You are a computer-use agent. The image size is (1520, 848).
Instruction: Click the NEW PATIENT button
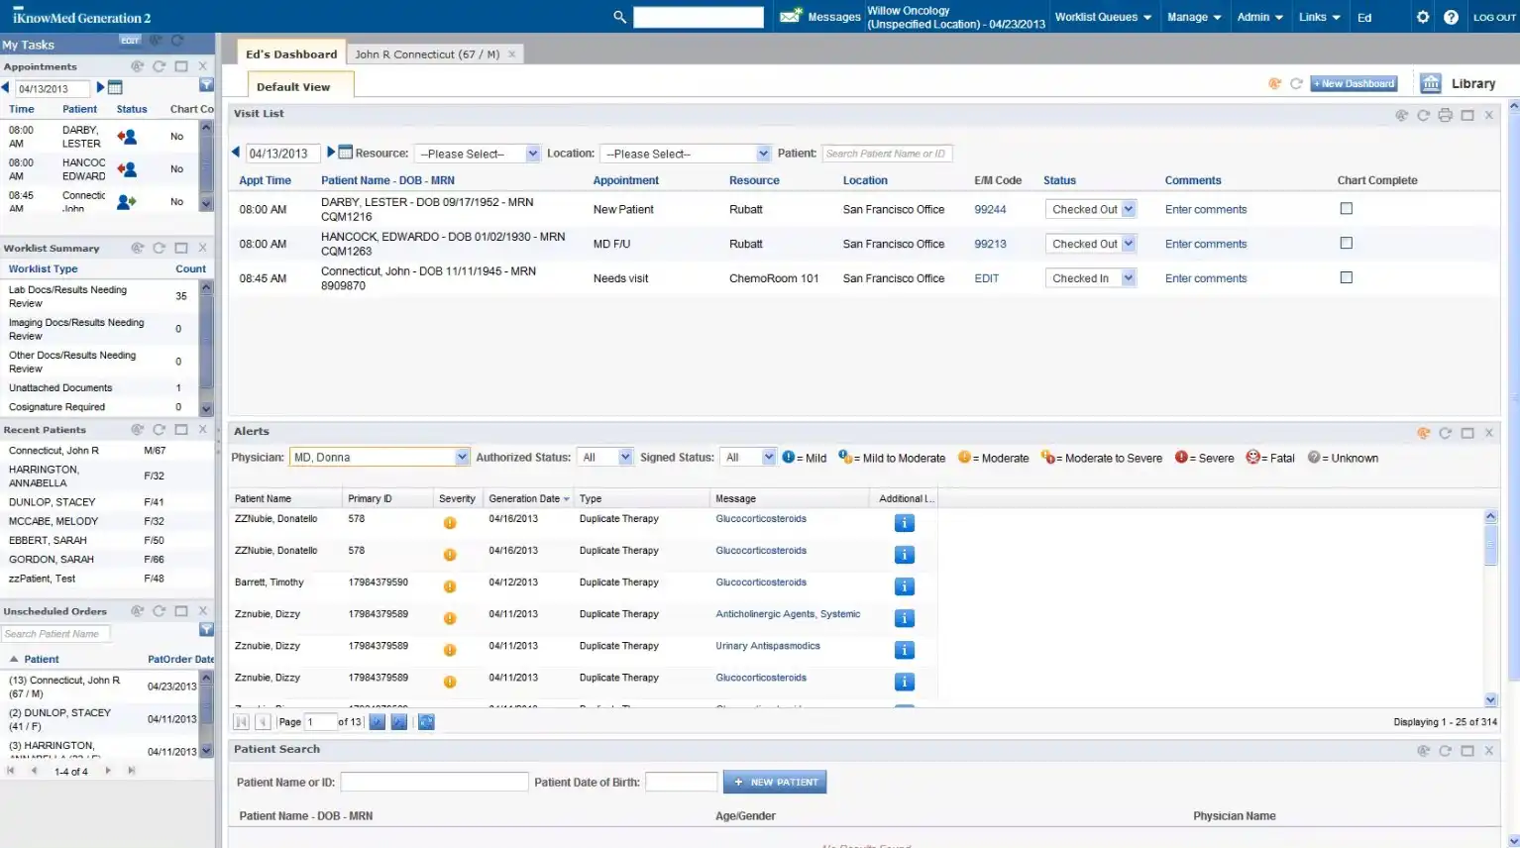pos(774,782)
